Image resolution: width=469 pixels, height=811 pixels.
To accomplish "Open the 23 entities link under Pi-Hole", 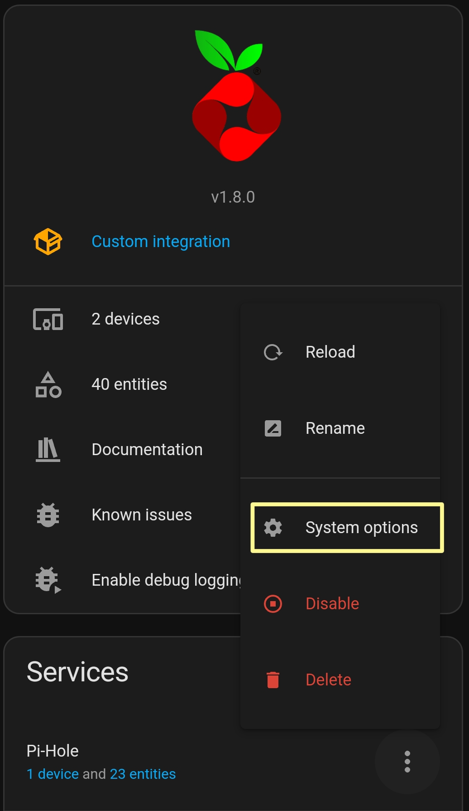I will [x=143, y=774].
